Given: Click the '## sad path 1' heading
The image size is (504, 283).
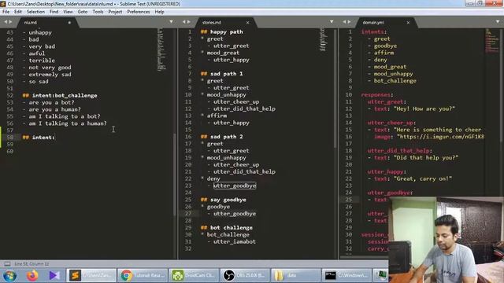Looking at the screenshot, I should click(222, 74).
